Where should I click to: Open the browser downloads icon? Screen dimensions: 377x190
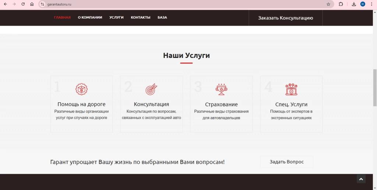click(354, 4)
